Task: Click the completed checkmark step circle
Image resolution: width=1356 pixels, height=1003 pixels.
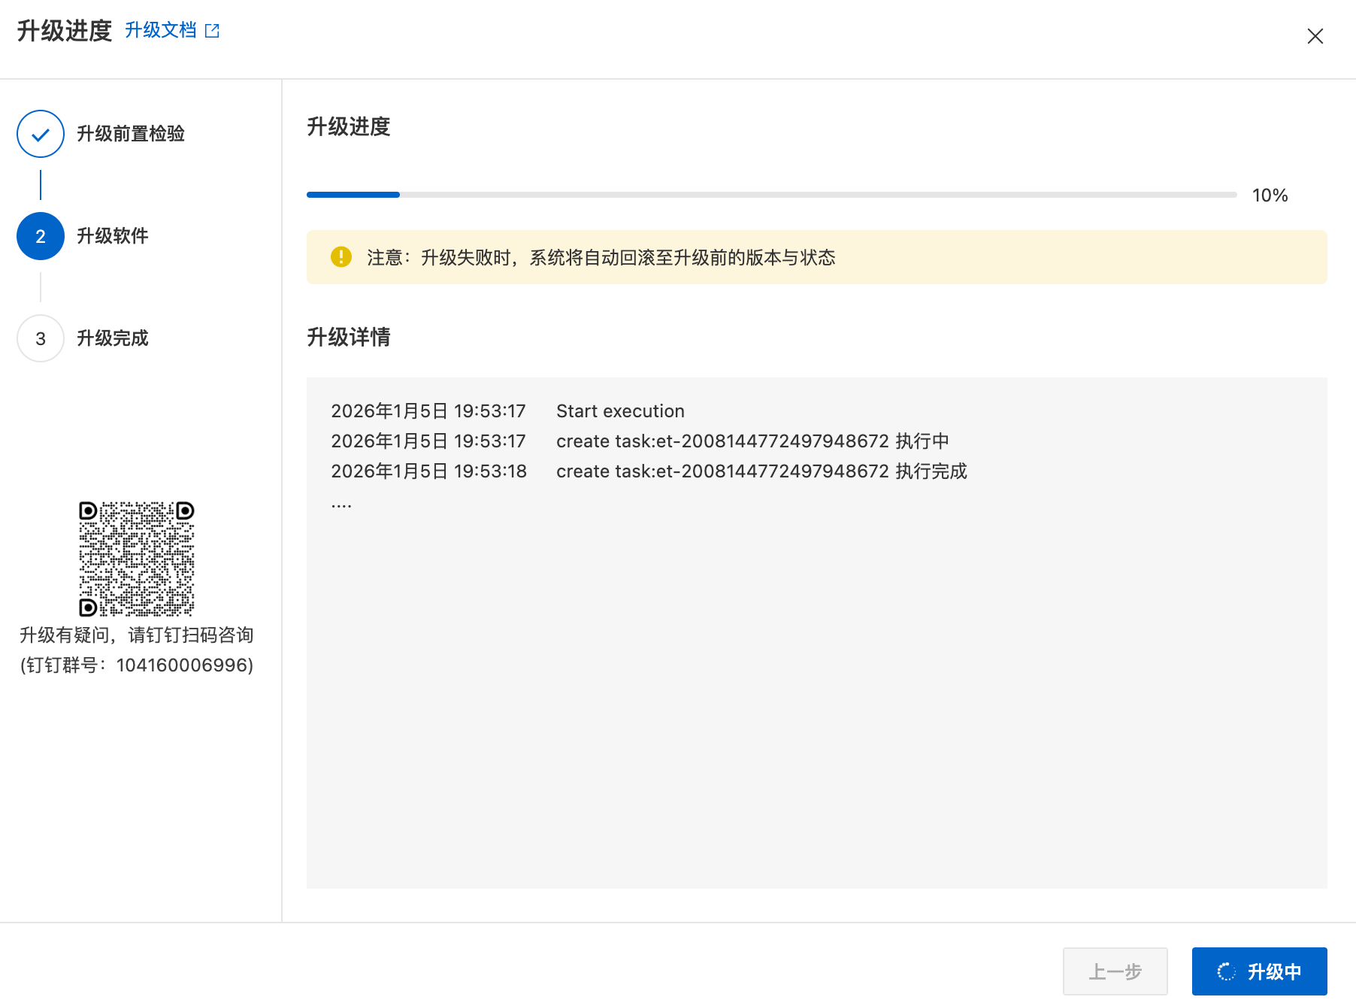Action: click(x=41, y=134)
